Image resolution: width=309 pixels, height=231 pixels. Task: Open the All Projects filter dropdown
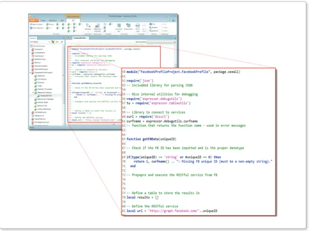[40, 42]
